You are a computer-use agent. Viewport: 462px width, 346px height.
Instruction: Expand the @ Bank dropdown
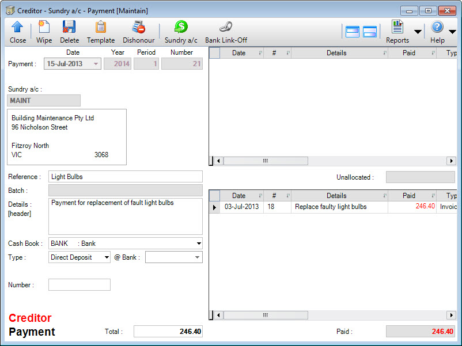point(198,257)
